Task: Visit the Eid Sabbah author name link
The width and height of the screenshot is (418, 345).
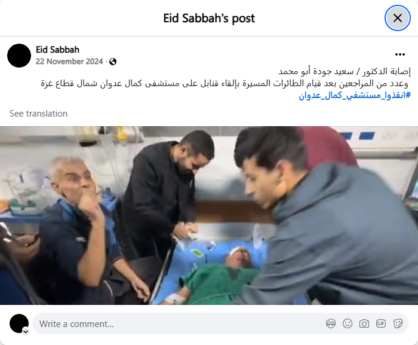Action: [57, 50]
